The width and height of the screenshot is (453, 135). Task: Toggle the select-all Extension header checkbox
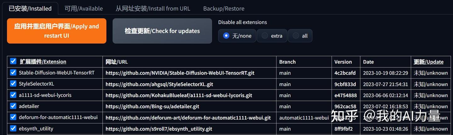click(13, 61)
